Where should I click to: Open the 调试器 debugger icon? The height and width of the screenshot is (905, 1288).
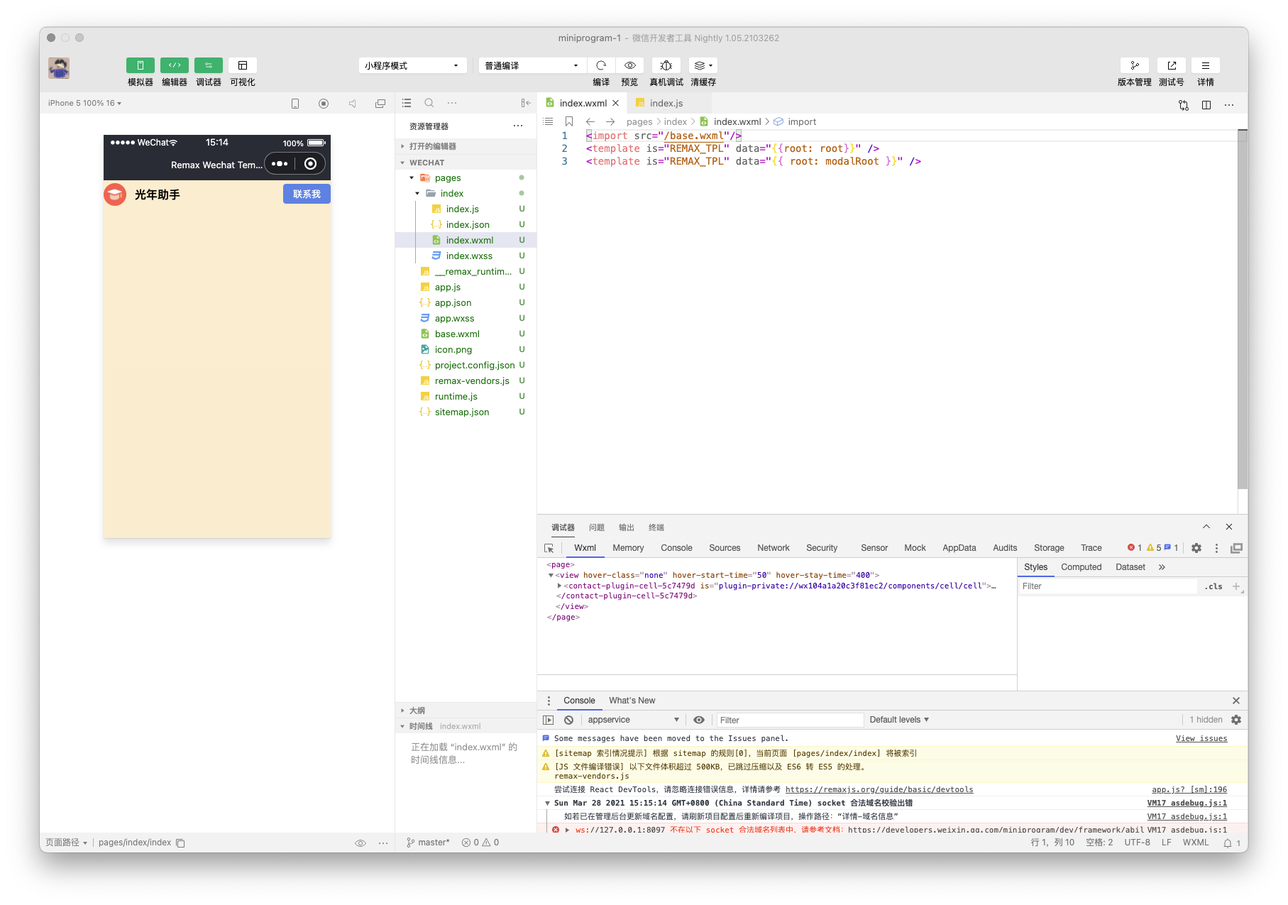pyautogui.click(x=208, y=65)
